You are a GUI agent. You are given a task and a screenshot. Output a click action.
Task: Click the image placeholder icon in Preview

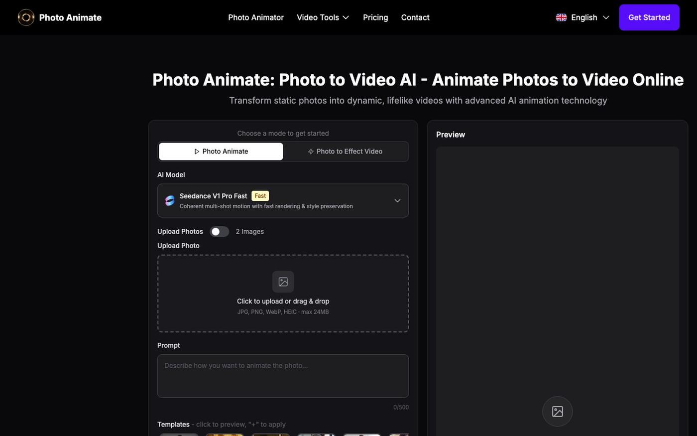tap(557, 411)
